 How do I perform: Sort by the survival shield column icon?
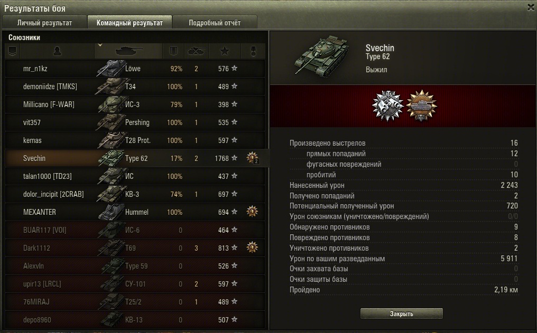(173, 51)
